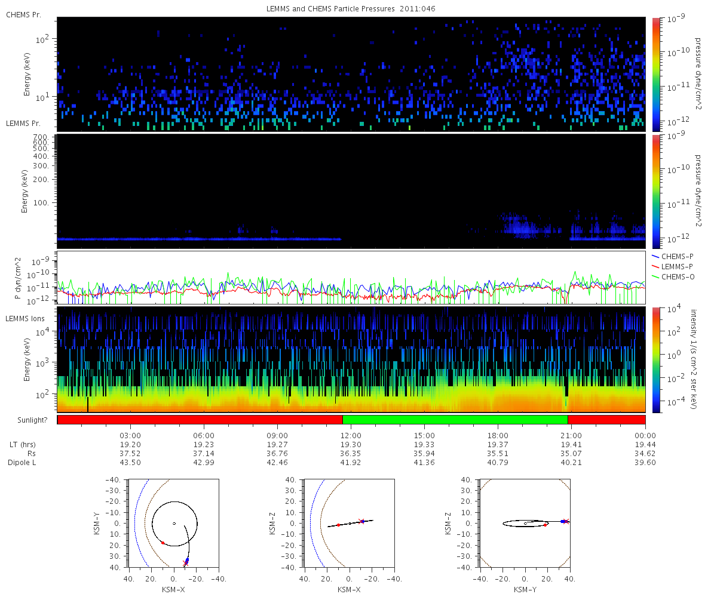Viewport: 717px width, 597px height.
Task: Click the red X marker in KSM-X/KSM-Z plot
Action: [360, 521]
